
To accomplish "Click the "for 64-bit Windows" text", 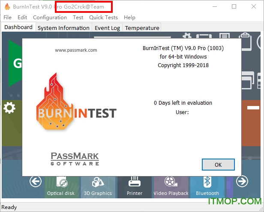I will pyautogui.click(x=183, y=56).
